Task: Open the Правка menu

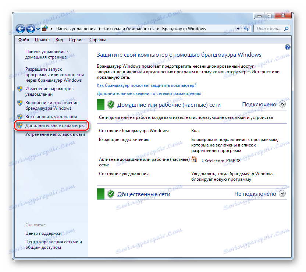Action: [42, 40]
